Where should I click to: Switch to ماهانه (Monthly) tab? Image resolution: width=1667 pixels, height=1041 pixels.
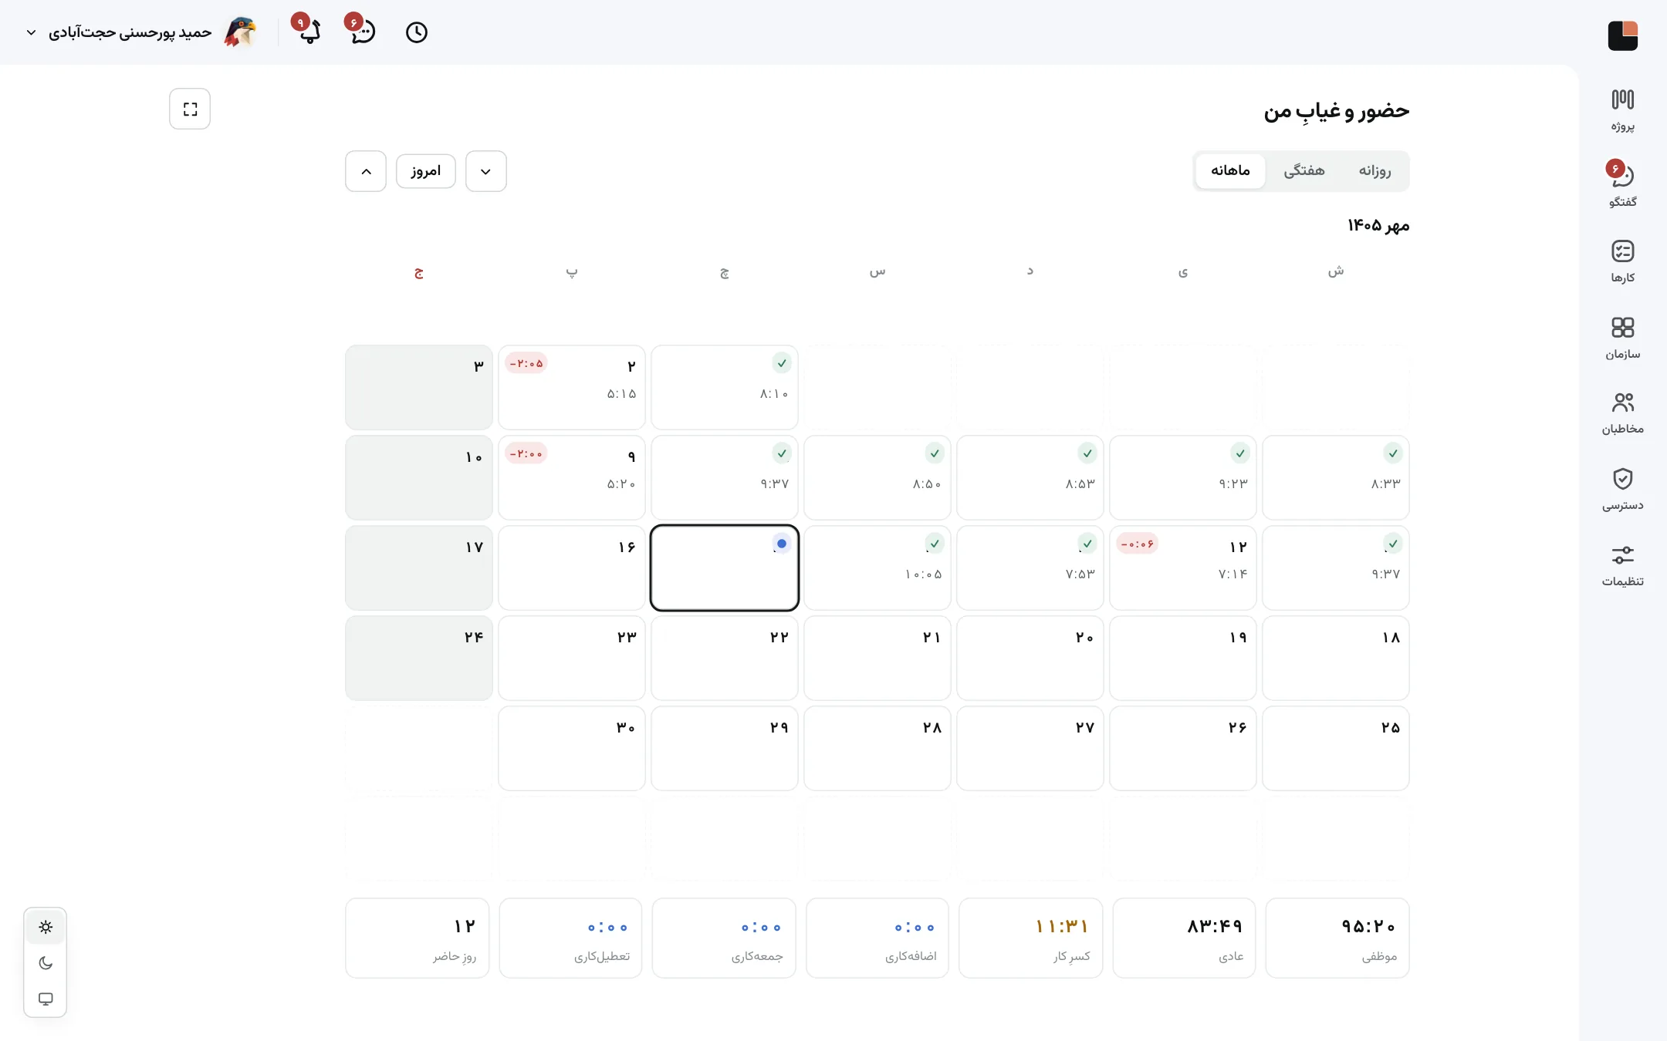tap(1230, 170)
